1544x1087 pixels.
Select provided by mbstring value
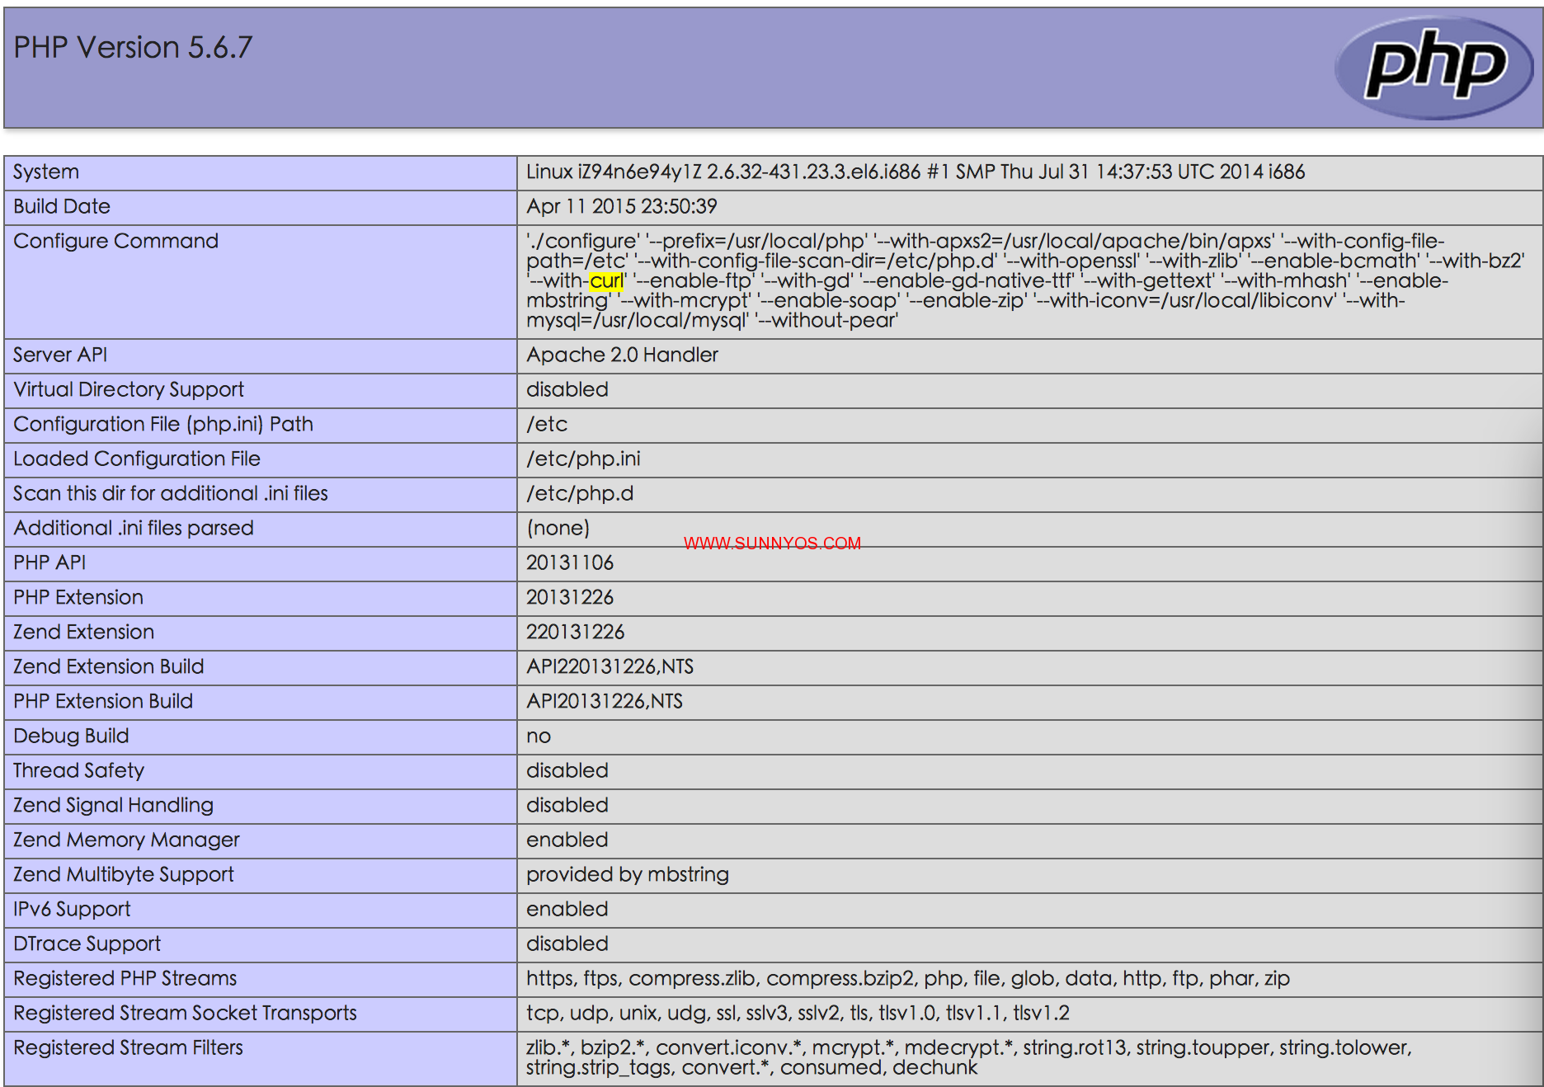tap(628, 875)
